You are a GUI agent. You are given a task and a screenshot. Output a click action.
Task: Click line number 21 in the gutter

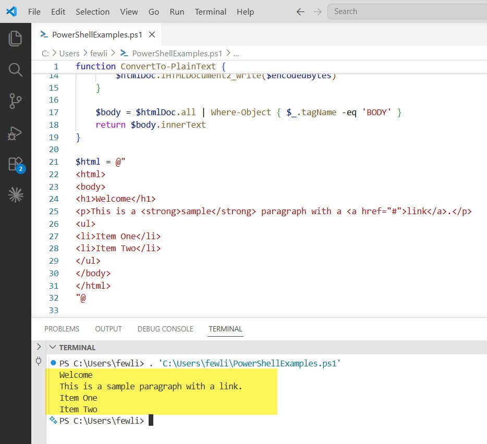[x=53, y=162]
